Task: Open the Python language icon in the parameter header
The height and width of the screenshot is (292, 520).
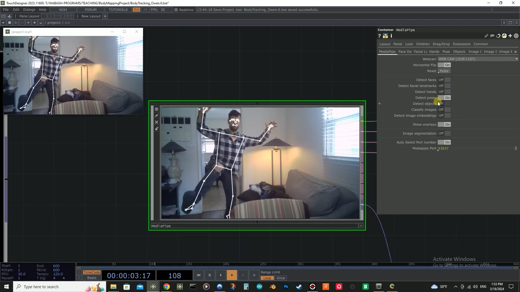Action: (504, 36)
